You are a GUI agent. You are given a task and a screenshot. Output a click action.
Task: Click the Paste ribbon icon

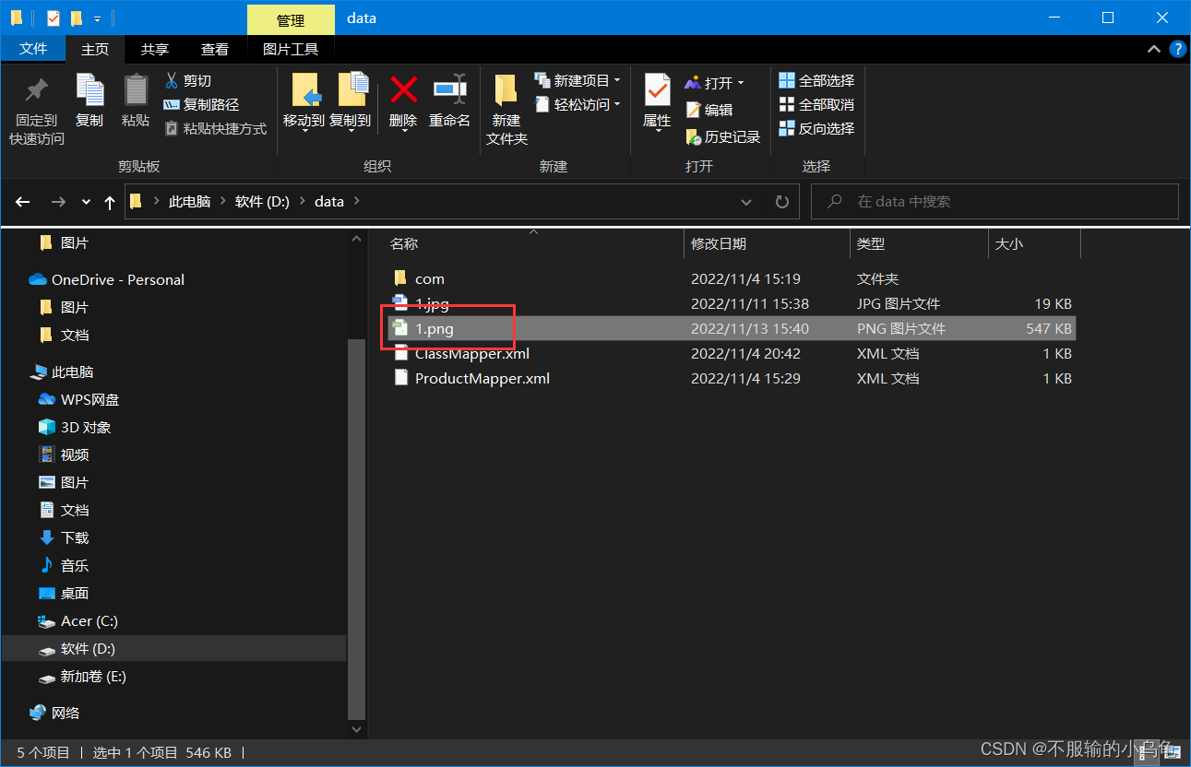coord(136,90)
